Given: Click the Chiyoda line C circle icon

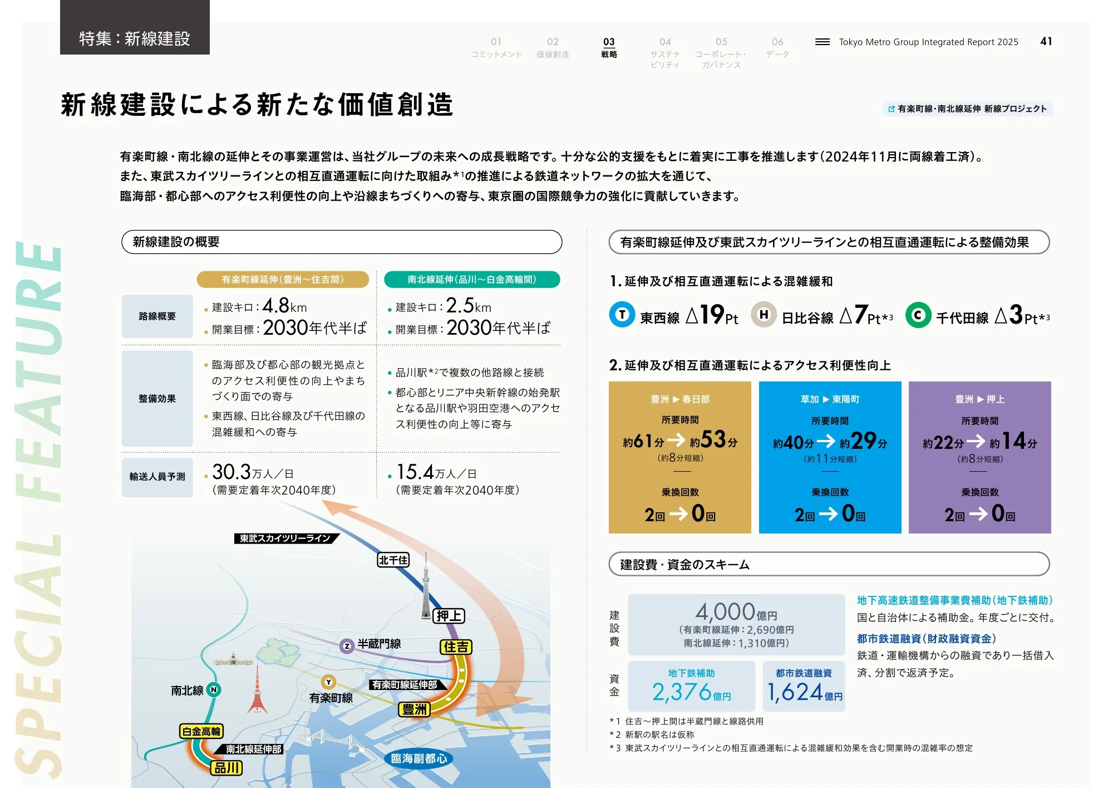Looking at the screenshot, I should point(918,315).
